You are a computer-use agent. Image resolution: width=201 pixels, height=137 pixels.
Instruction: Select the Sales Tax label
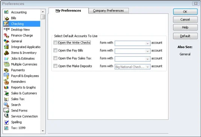click(18, 99)
